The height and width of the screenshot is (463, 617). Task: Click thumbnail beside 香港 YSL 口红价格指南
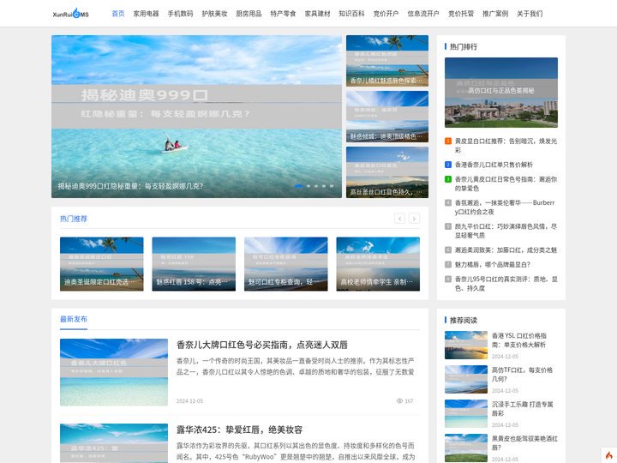(x=466, y=345)
